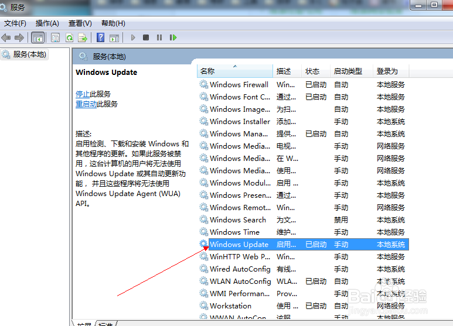Select the Windows Remot... service row

(x=303, y=207)
